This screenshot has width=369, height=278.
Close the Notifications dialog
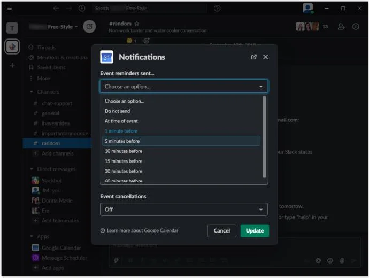265,57
